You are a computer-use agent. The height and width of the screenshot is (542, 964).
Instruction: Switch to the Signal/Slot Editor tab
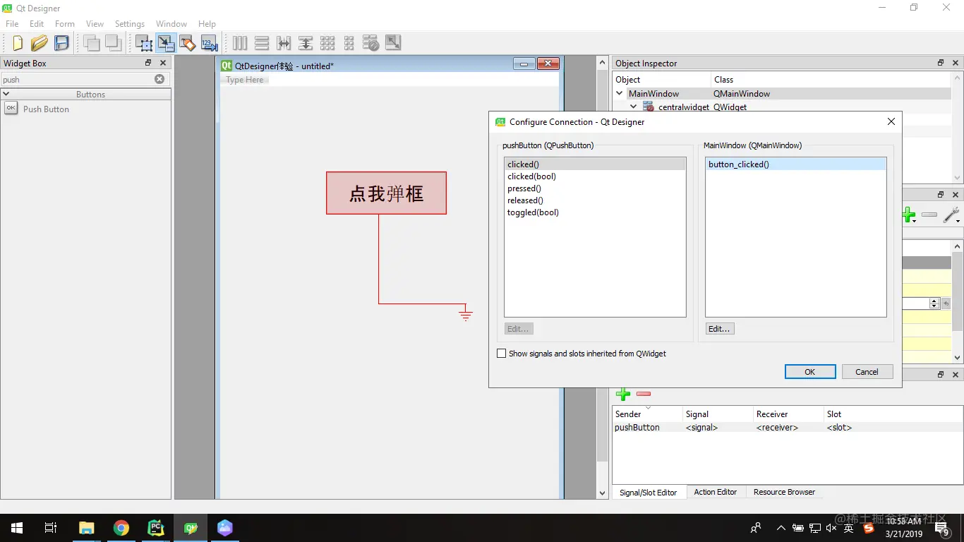click(649, 493)
